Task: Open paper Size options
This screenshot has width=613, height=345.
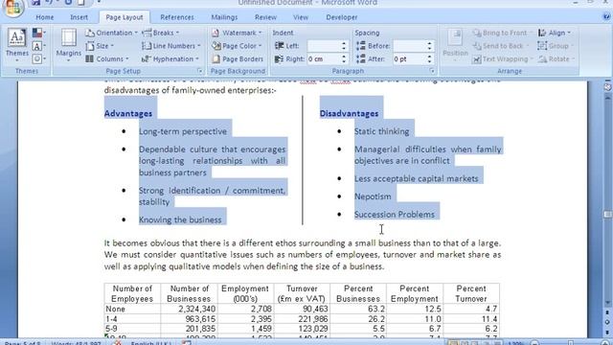Action: click(x=100, y=46)
